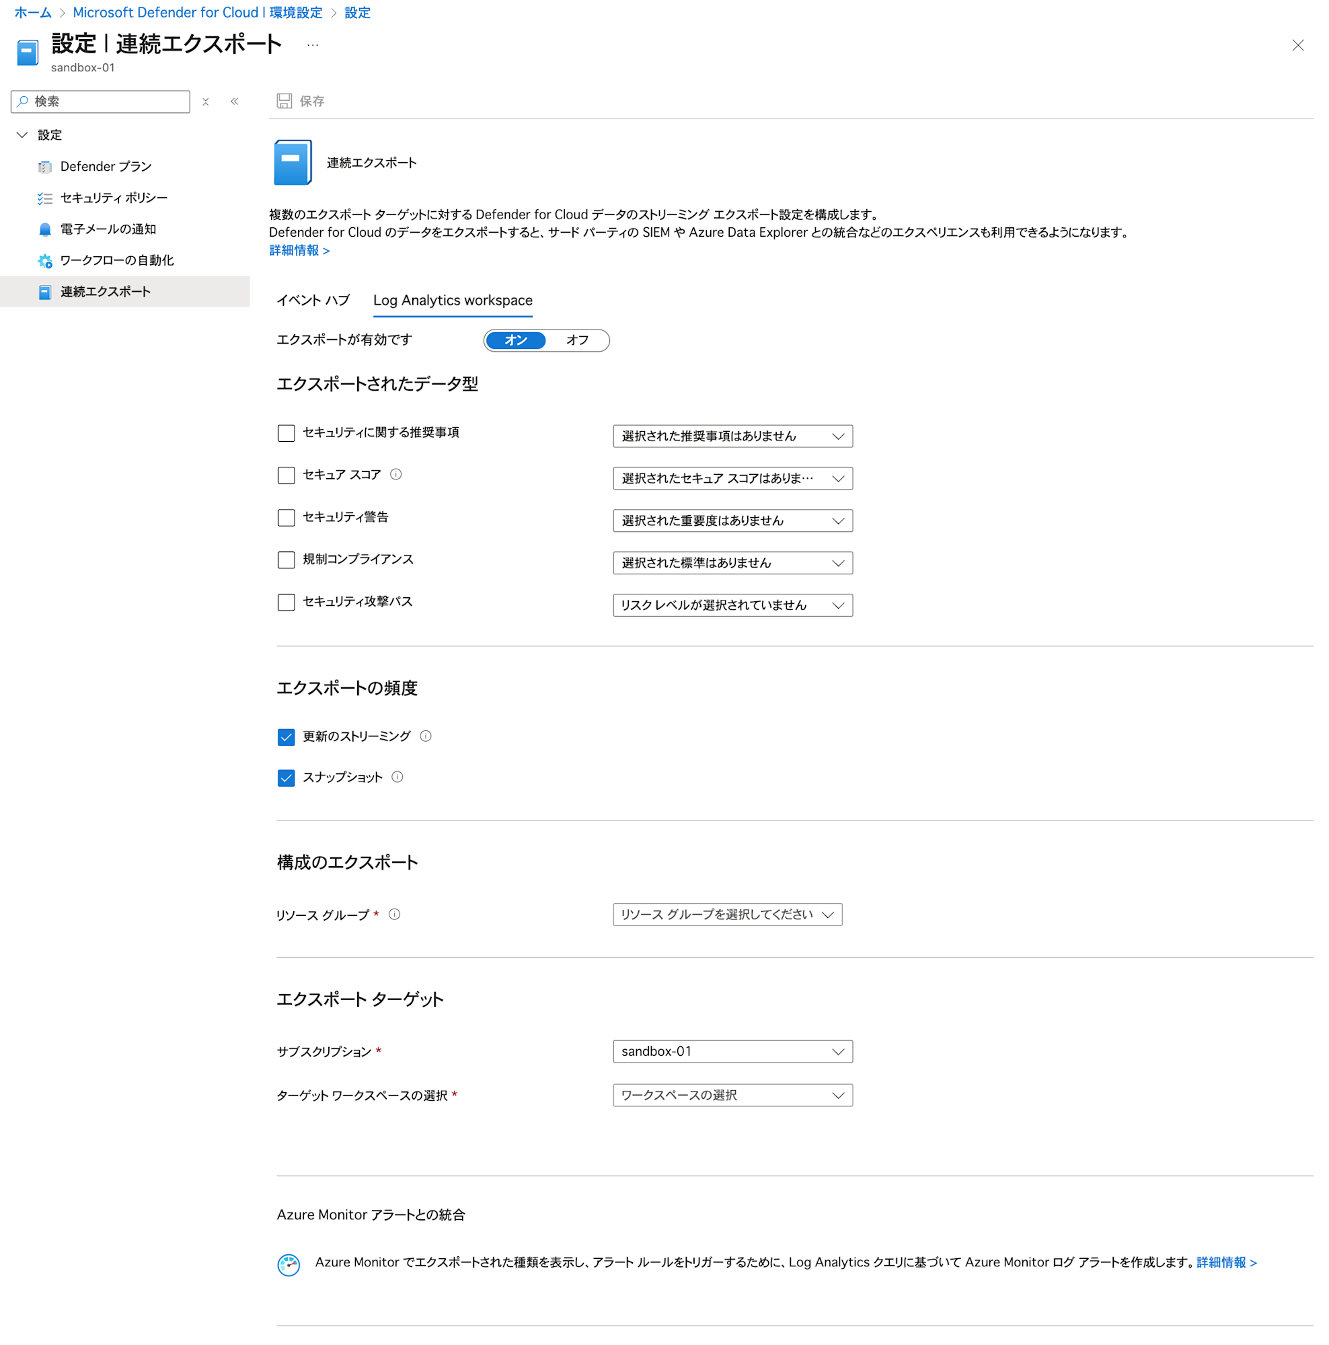
Task: Open 選択された重要度はありません dropdown
Action: [732, 521]
